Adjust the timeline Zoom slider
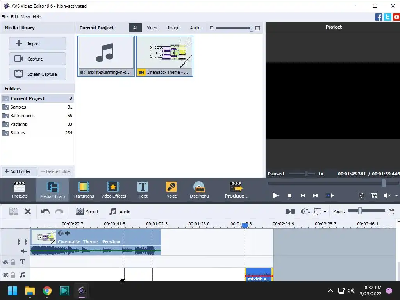Screen dimensions: 400x300 pyautogui.click(x=360, y=211)
